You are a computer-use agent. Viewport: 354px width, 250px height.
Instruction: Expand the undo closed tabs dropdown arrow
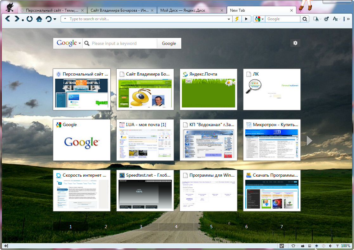click(x=55, y=19)
